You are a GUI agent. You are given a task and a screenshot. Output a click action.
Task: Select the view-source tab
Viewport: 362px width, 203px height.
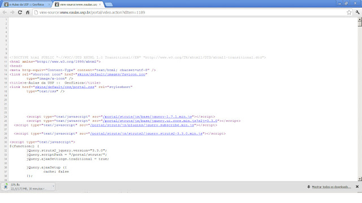78,5
